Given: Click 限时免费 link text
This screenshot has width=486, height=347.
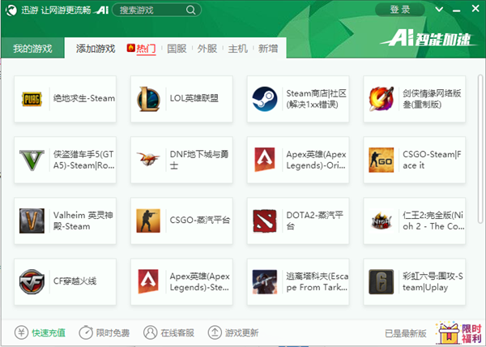Looking at the screenshot, I should (113, 332).
